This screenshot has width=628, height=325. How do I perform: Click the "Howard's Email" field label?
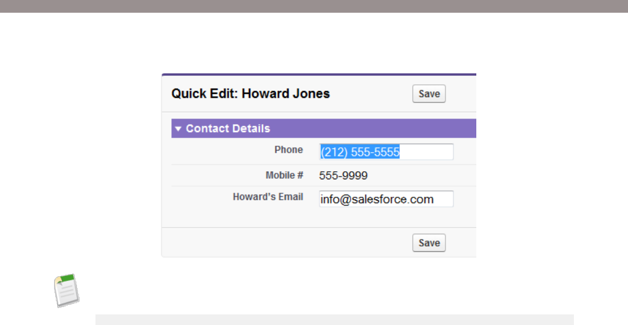[x=268, y=197]
